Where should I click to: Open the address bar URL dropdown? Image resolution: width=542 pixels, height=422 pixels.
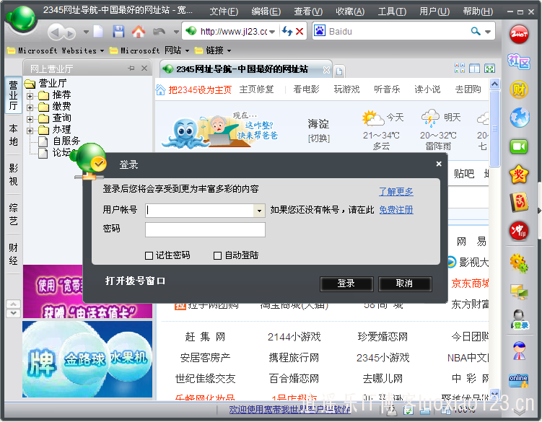click(272, 32)
